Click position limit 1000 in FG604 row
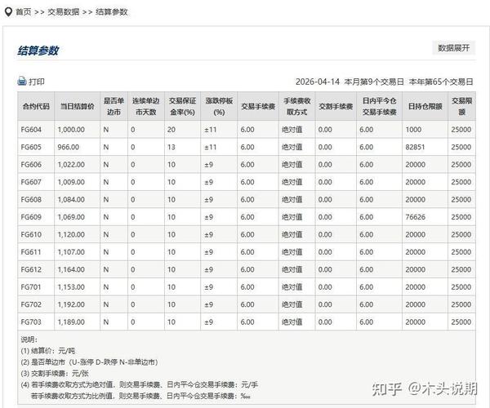490x408 pixels. click(413, 130)
